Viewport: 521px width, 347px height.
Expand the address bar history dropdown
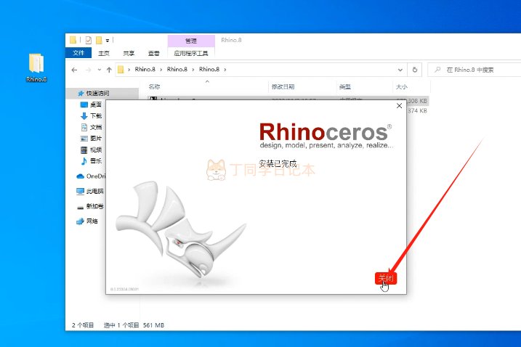tap(400, 70)
